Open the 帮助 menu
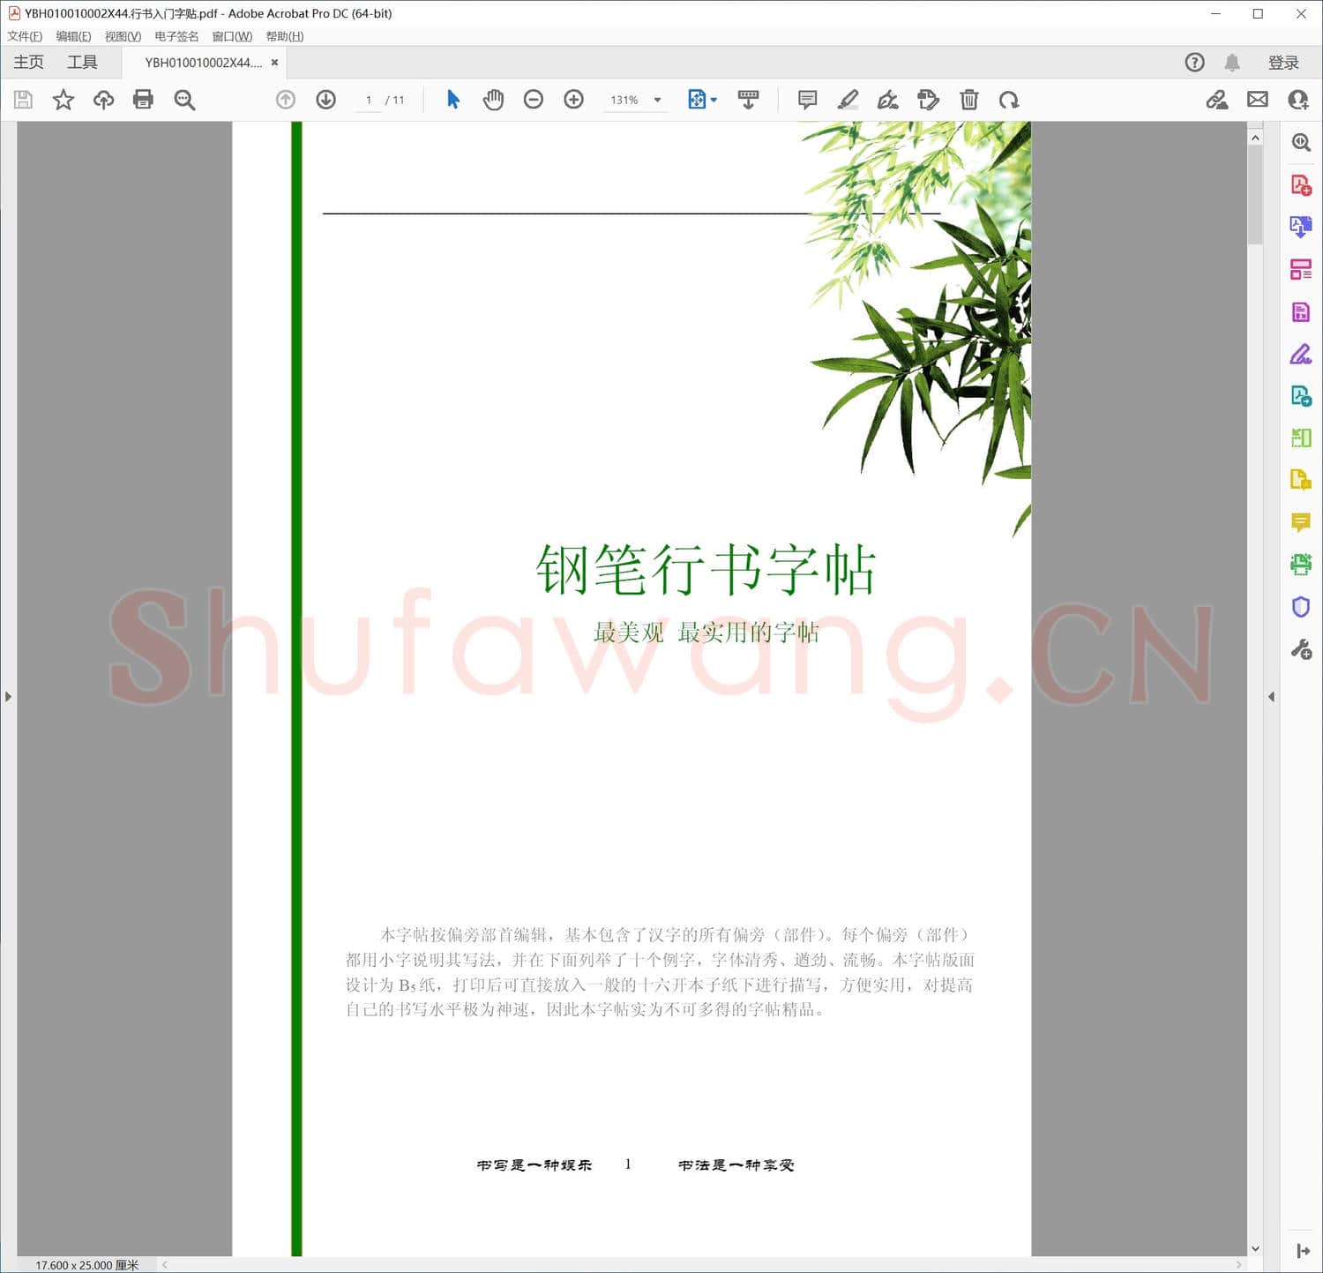Image resolution: width=1323 pixels, height=1273 pixels. click(285, 36)
